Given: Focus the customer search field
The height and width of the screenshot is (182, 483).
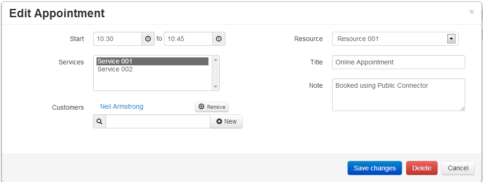Looking at the screenshot, I should (158, 121).
